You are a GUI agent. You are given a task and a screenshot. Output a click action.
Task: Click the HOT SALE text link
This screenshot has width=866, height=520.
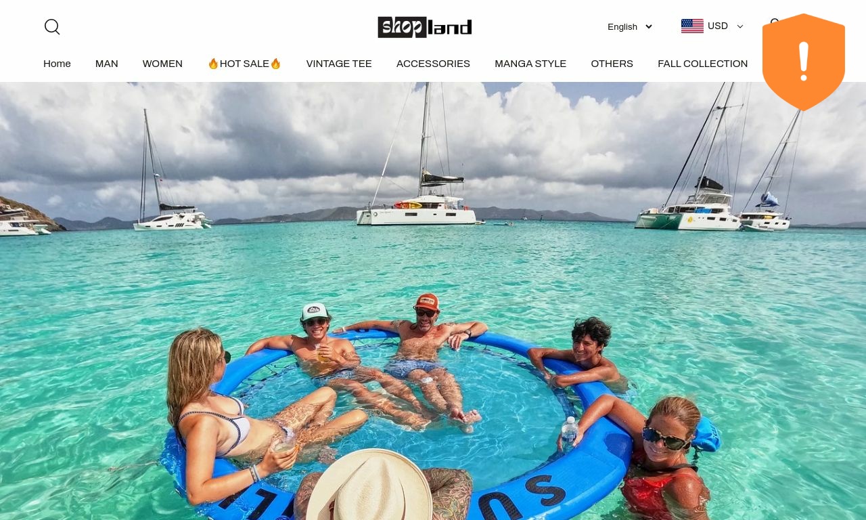[244, 64]
